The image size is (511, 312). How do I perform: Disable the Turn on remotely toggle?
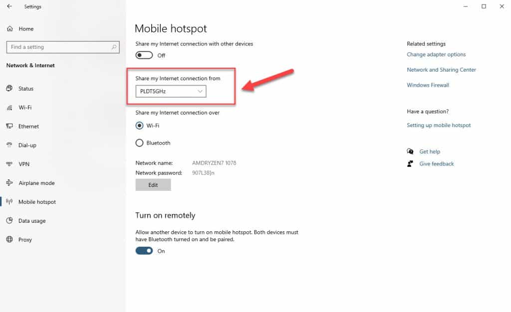[x=144, y=251]
